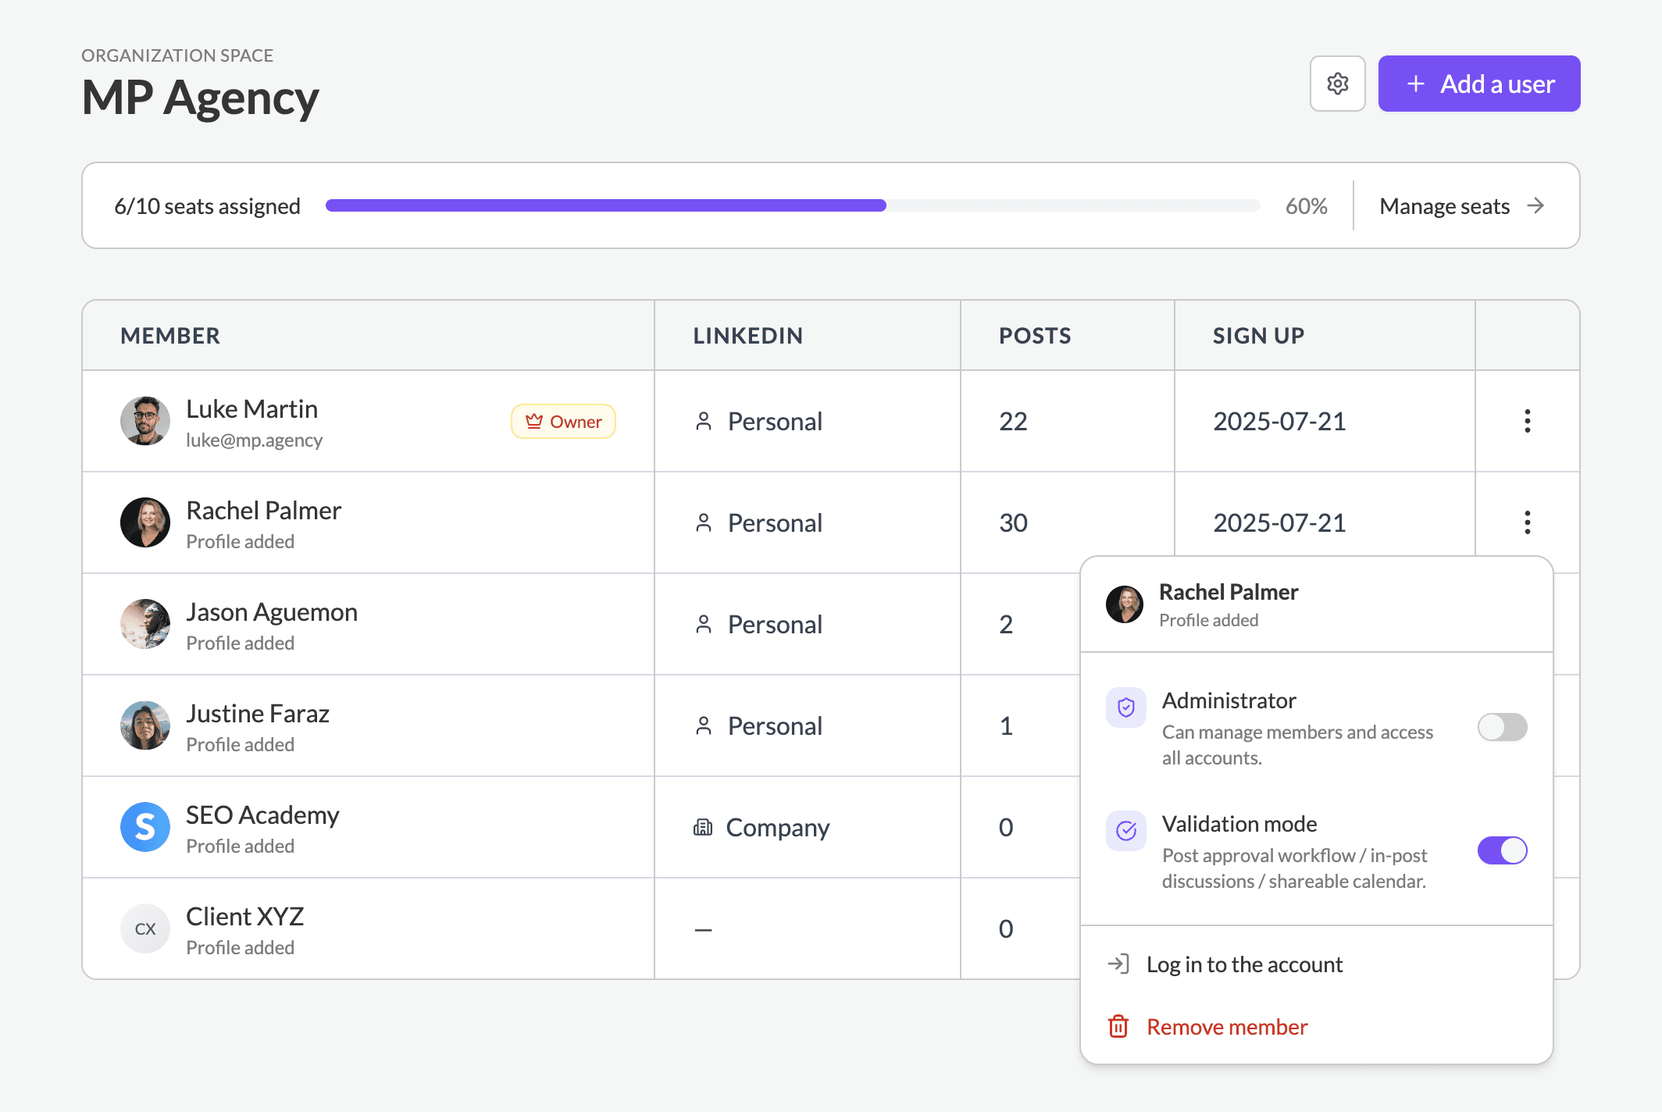Click the Add a user button
Image resolution: width=1662 pixels, height=1112 pixels.
(x=1478, y=84)
